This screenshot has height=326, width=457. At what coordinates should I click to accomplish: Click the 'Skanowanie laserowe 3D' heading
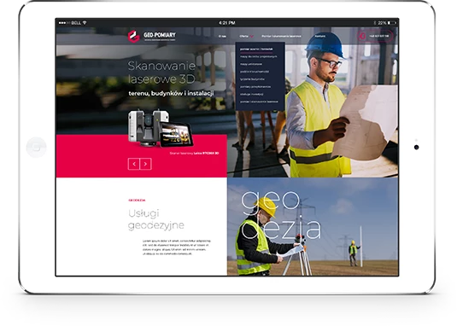point(161,73)
